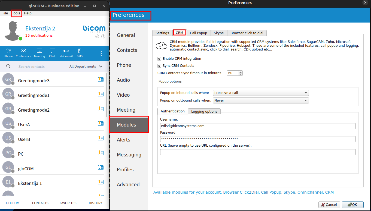371x211 pixels.
Task: Switch to the CRM tab
Action: pyautogui.click(x=180, y=33)
